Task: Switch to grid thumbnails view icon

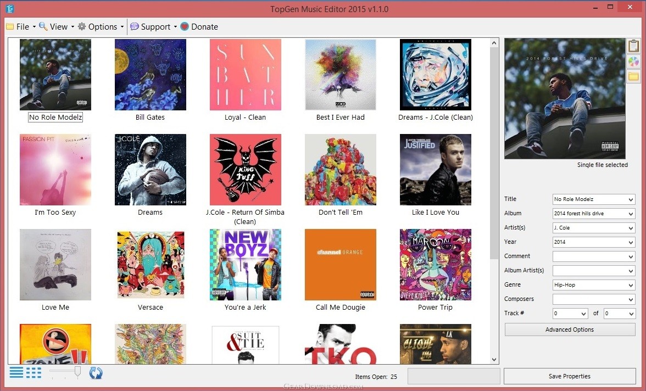Action: coord(34,373)
